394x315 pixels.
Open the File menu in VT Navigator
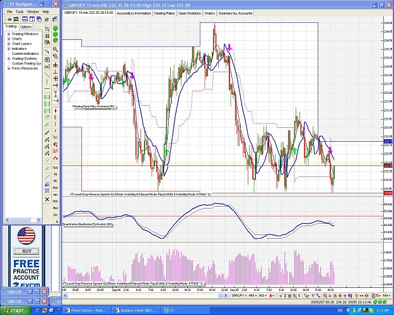(9, 12)
